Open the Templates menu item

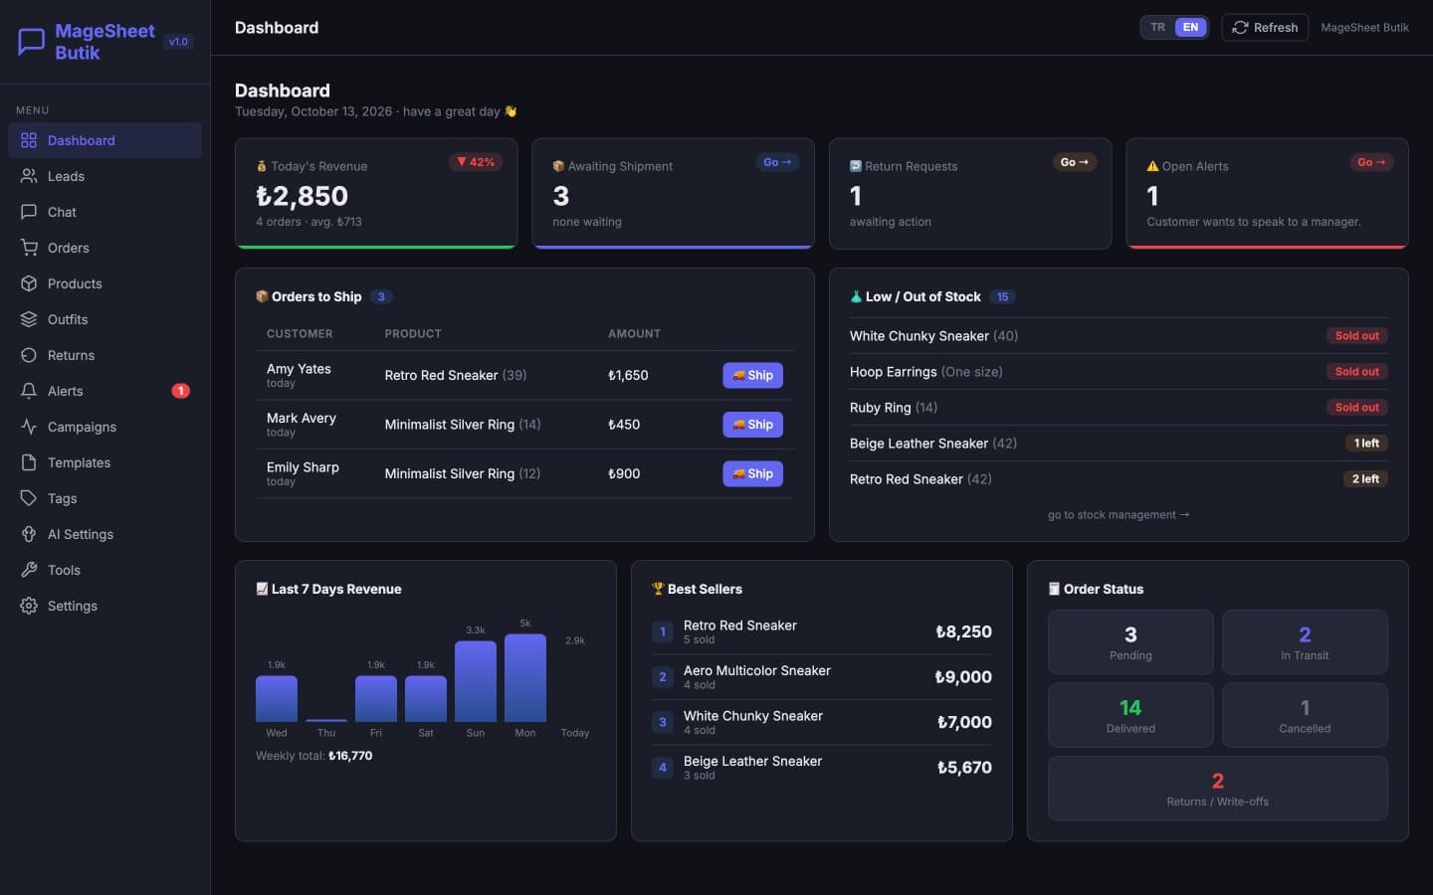(x=104, y=462)
